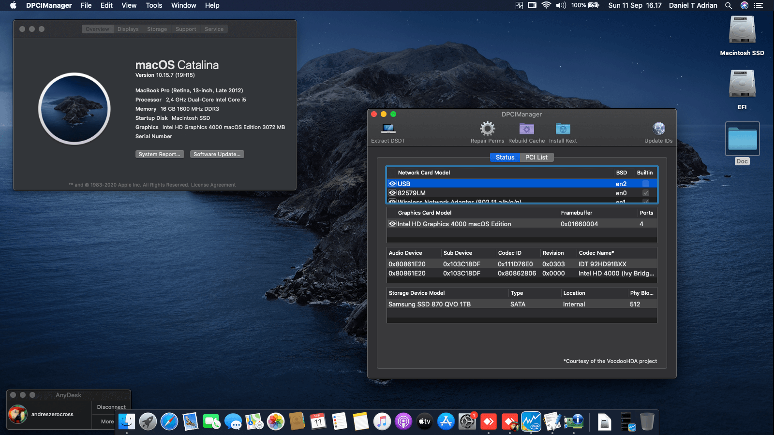Open Install Kext folder icon

click(563, 129)
